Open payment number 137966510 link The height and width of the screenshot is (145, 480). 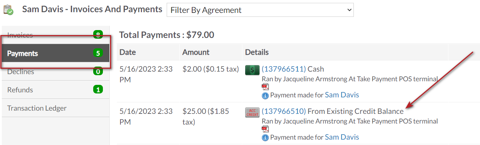tap(284, 111)
